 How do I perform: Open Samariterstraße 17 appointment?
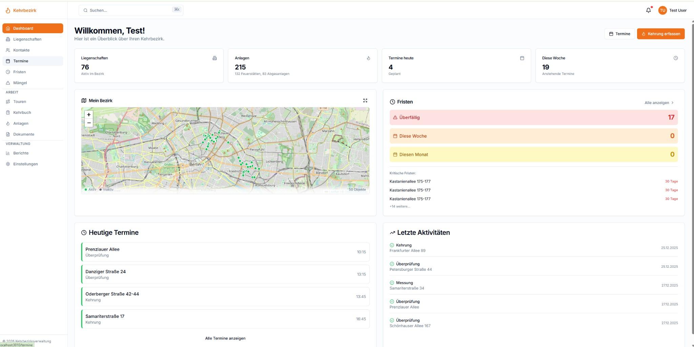[x=225, y=319]
